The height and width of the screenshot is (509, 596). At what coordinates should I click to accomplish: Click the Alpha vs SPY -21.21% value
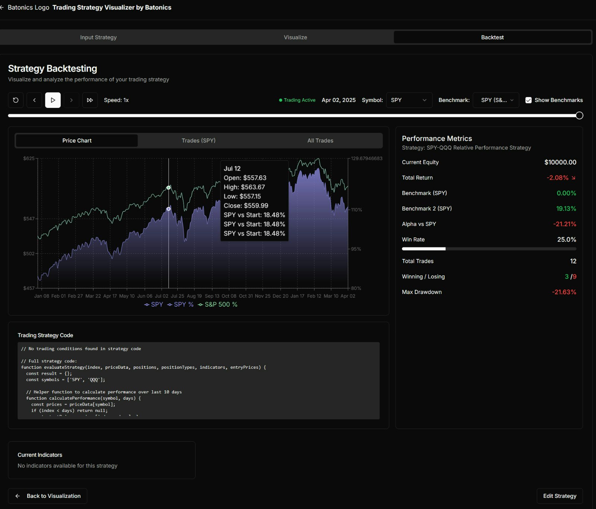[x=565, y=224]
